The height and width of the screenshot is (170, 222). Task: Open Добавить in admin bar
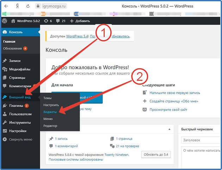[82, 21]
